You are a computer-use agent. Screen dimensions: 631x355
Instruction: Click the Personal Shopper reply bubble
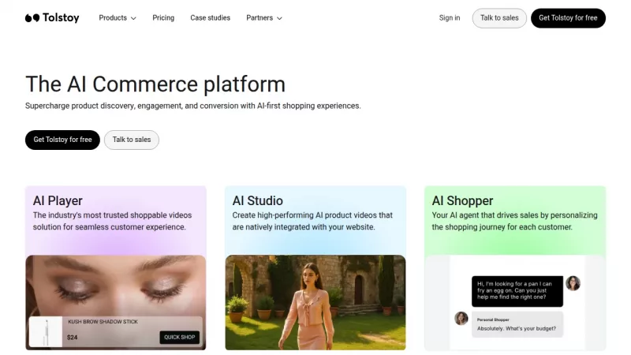coord(517,323)
